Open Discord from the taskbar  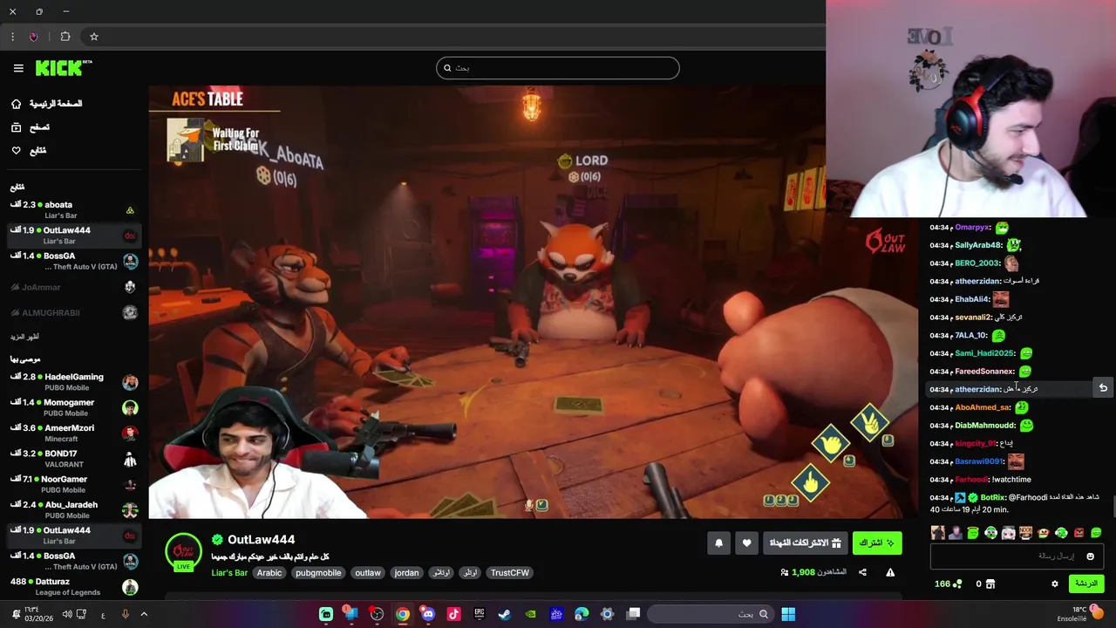428,614
